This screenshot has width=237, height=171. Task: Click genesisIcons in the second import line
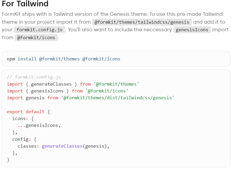tap(47, 91)
